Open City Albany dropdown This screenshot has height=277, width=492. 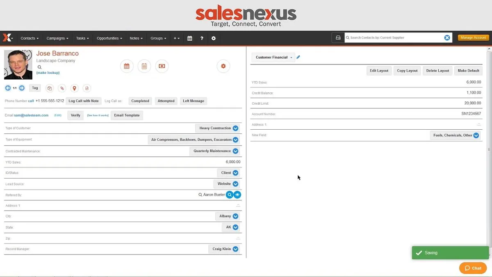tap(228, 216)
